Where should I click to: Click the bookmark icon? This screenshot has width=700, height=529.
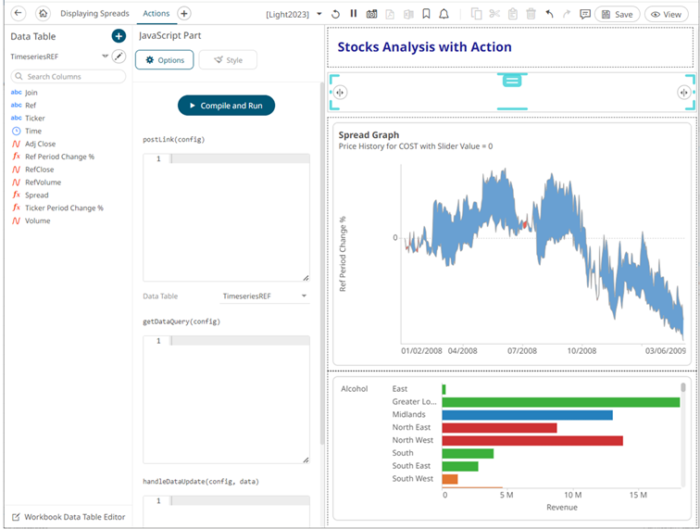pyautogui.click(x=426, y=14)
